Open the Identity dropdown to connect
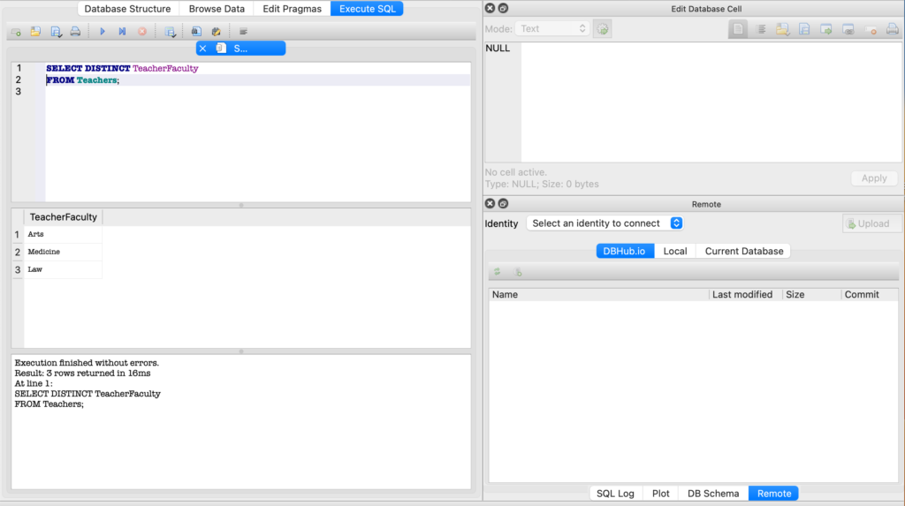This screenshot has height=506, width=905. (605, 223)
